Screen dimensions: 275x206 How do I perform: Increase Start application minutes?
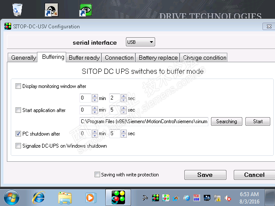tap(95, 108)
